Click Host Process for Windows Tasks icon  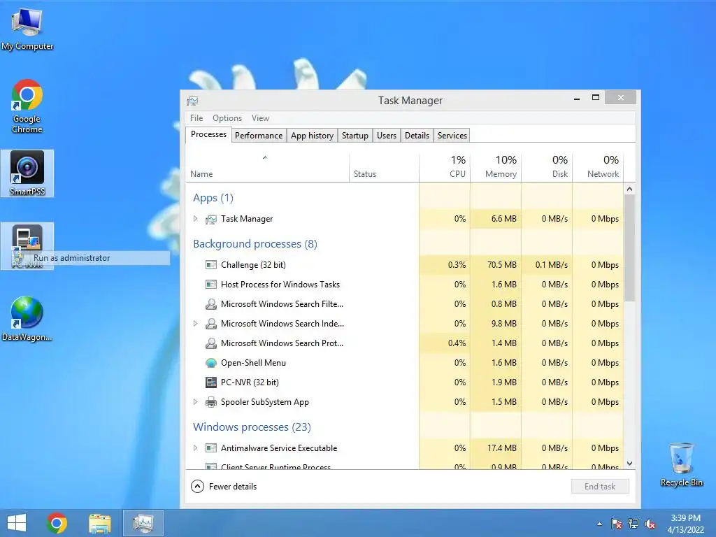211,285
